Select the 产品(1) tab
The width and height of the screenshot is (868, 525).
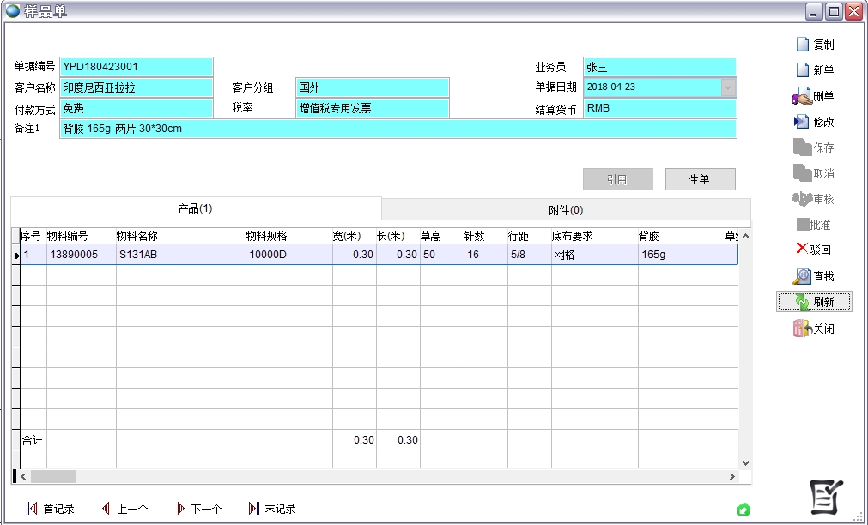point(195,208)
